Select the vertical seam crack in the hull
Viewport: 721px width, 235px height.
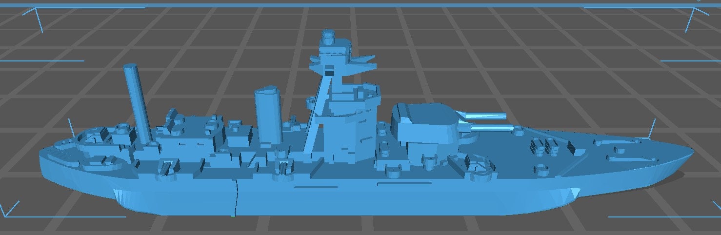click(x=236, y=197)
